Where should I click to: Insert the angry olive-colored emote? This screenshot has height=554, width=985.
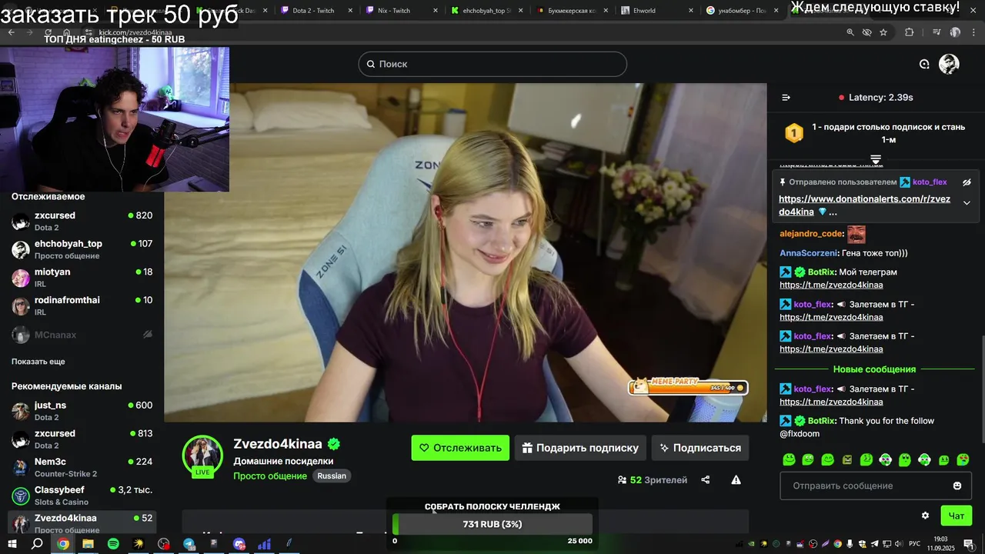pyautogui.click(x=847, y=460)
